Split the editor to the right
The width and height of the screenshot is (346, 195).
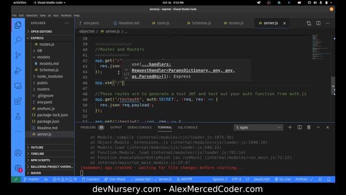point(318,23)
